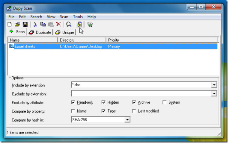
Task: Cut selection with the scissors icon
Action: 35,24
